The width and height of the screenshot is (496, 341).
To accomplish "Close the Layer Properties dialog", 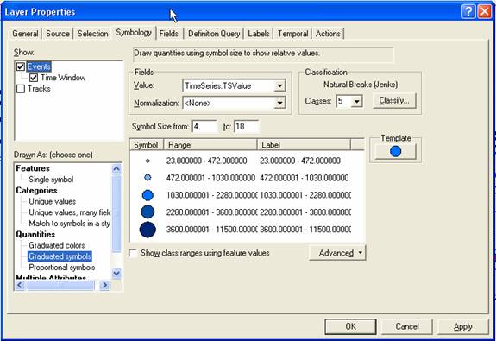I will coord(485,12).
